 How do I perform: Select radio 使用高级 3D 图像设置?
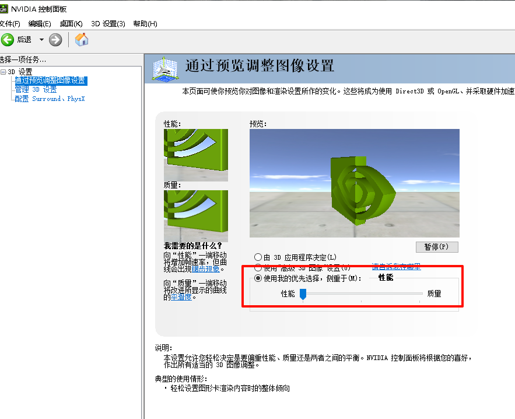pos(258,268)
